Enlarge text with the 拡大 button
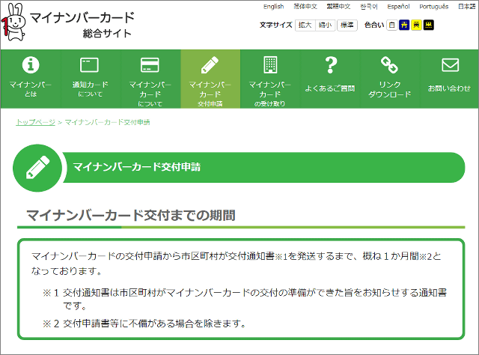479x355 pixels. (x=305, y=25)
